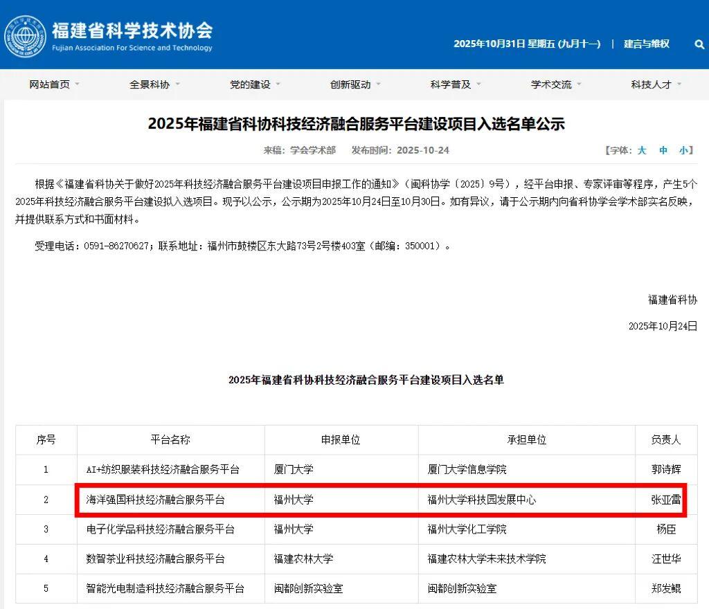Viewport: 709px width, 609px height.
Task: Open the 网站首页 menu
Action: (49, 84)
